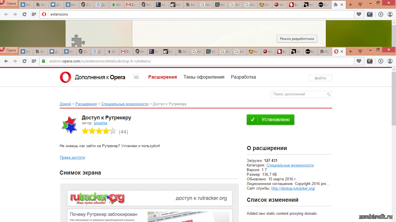Click the Rutracker extension icon in addons window toolbar
The image size is (396, 222).
coord(370,61)
